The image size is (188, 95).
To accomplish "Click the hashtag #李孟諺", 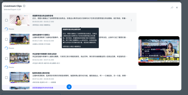I will tap(35, 63).
